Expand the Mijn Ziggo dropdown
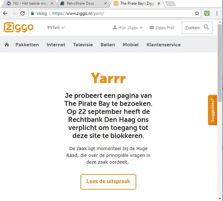This screenshot has width=223, height=201. [127, 27]
